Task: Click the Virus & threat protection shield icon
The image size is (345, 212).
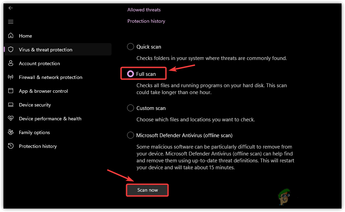Action: 11,50
